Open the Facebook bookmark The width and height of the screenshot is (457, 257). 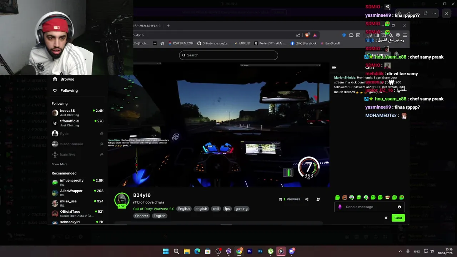tap(303, 44)
